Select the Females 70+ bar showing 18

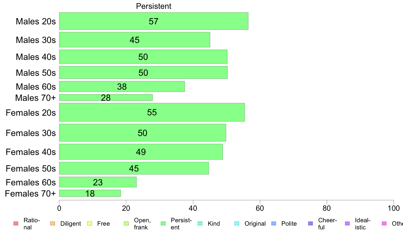click(x=90, y=194)
